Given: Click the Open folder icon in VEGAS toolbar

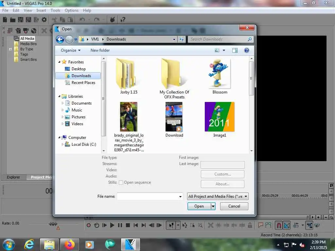Looking at the screenshot, I should [13, 20].
